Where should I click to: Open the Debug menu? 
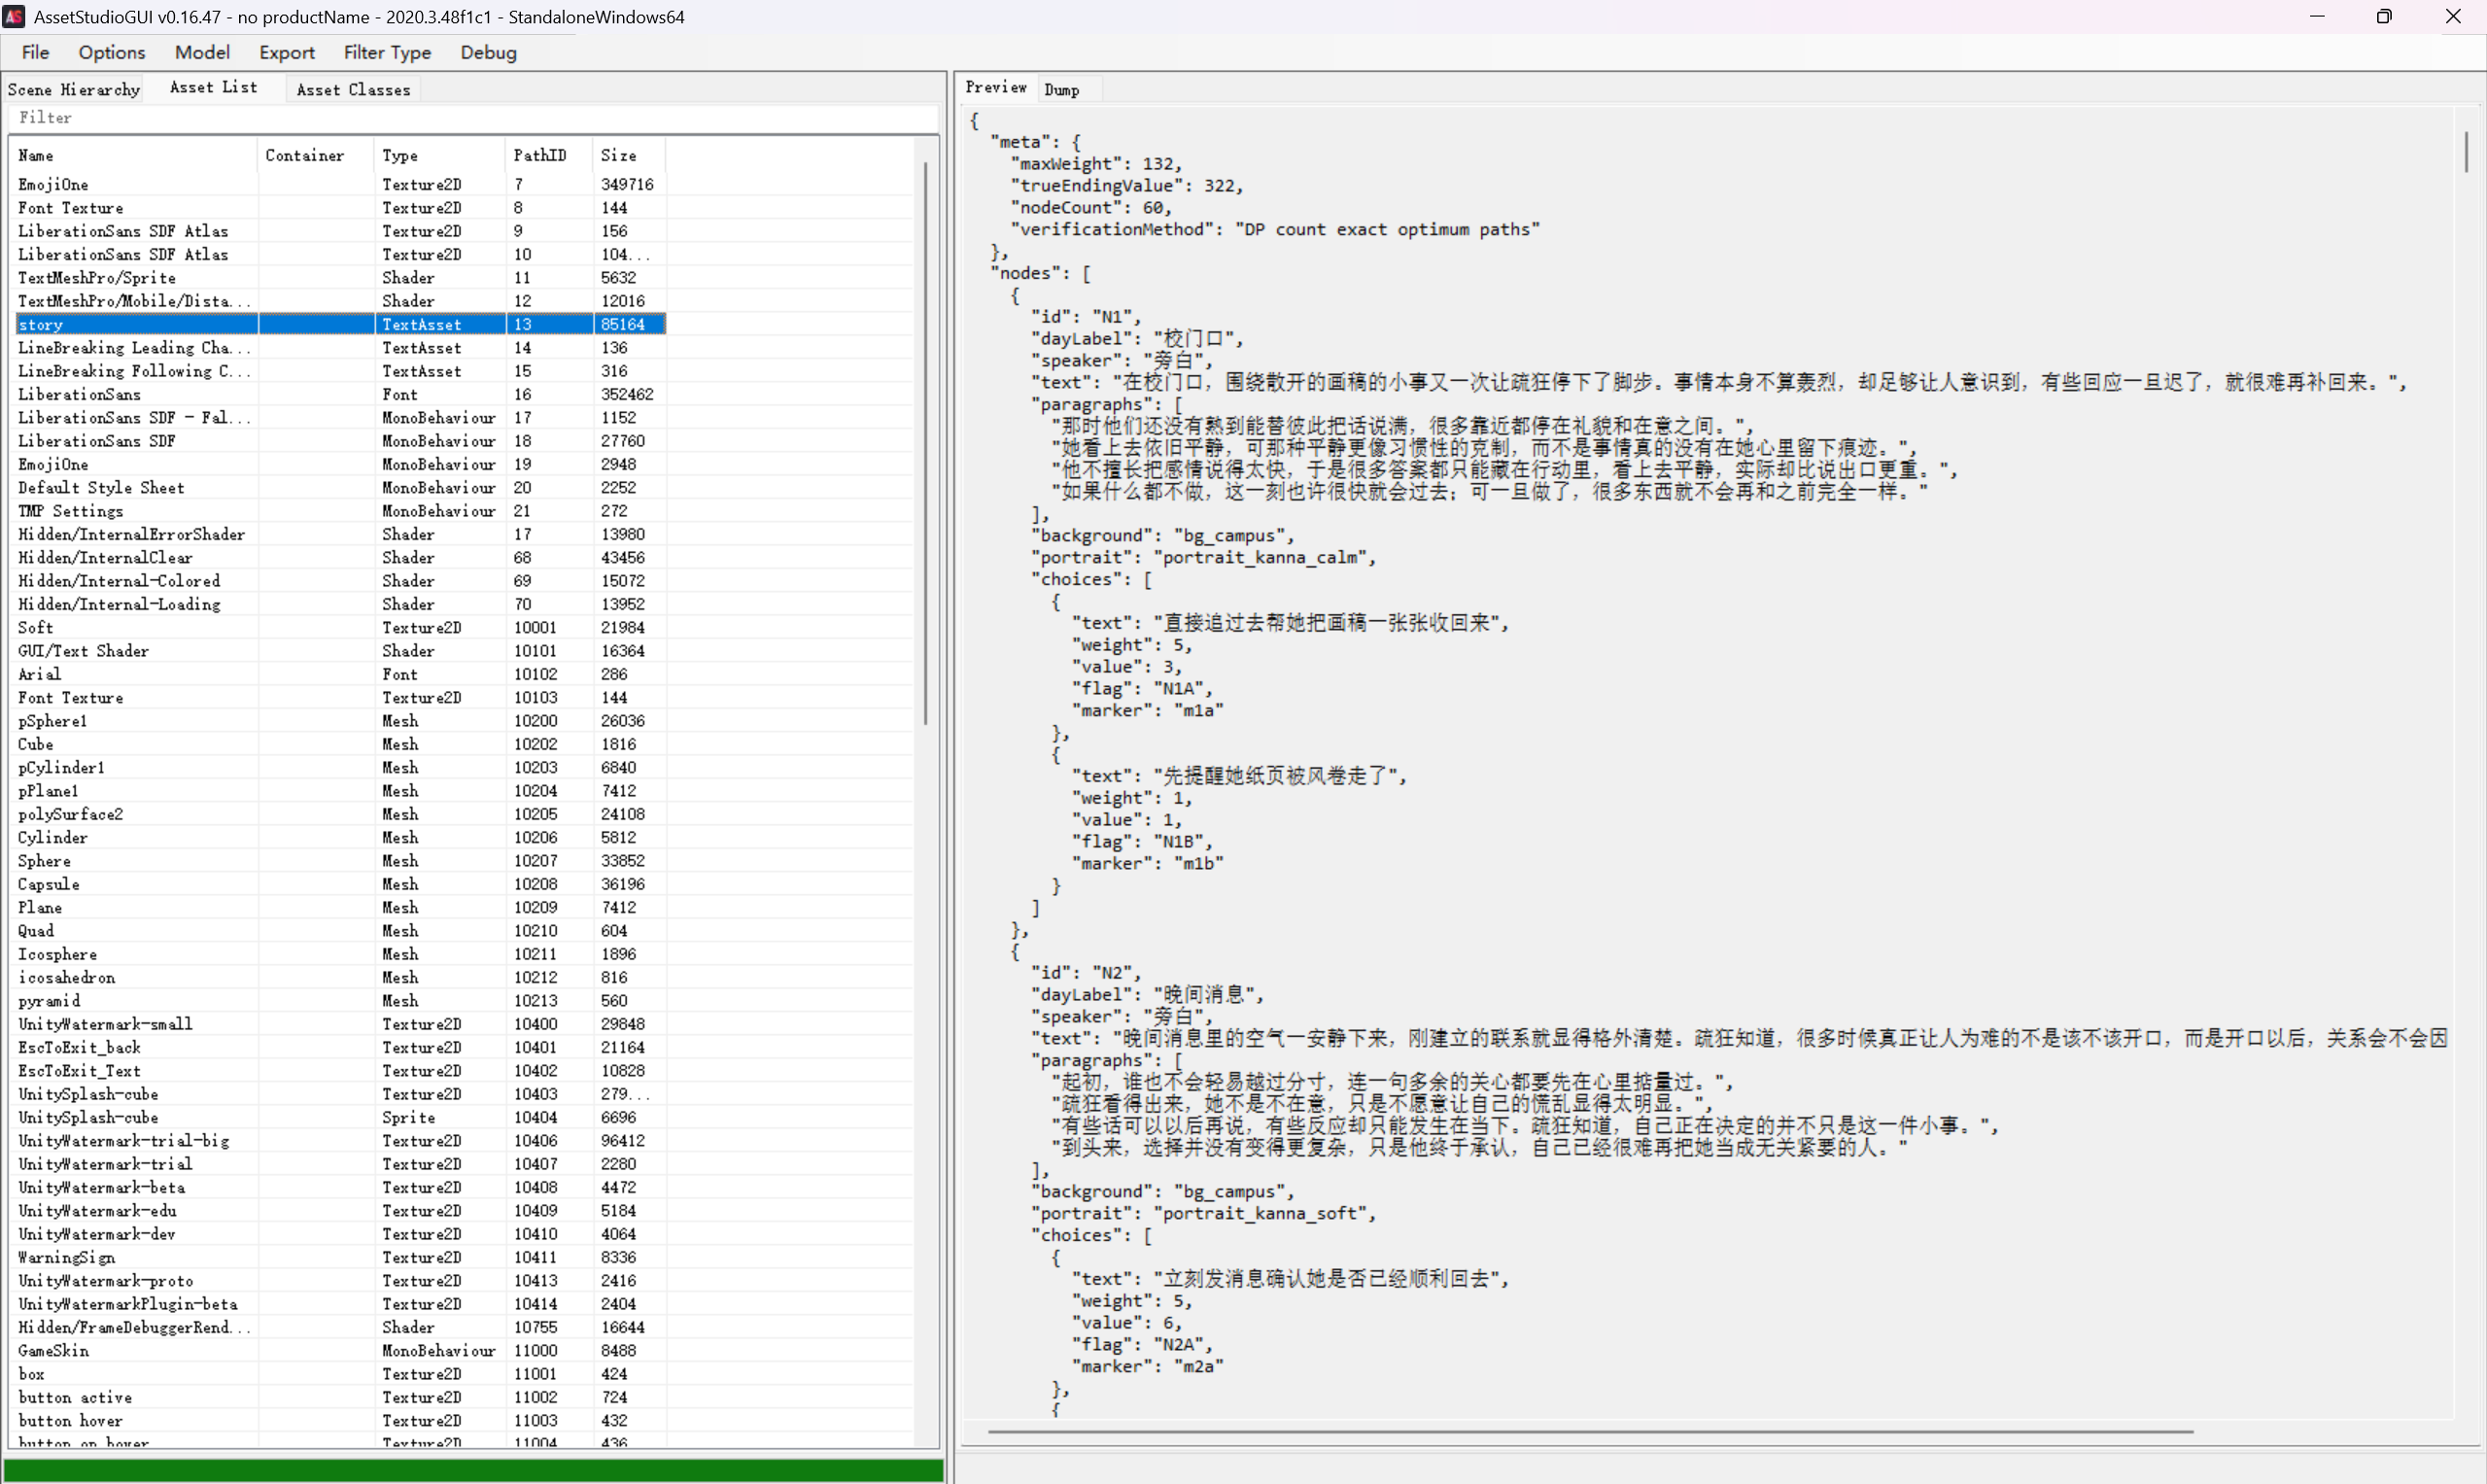click(488, 52)
